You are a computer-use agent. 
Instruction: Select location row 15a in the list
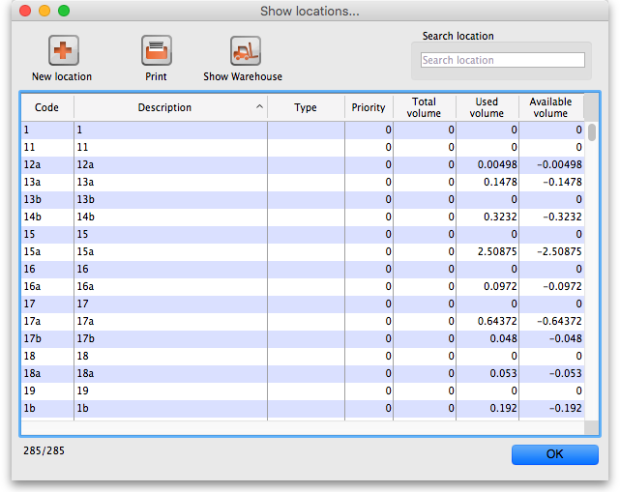[290, 251]
